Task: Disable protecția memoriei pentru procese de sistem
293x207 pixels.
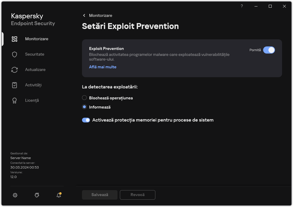Action: (86, 120)
